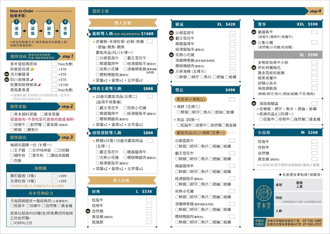This screenshot has height=234, width=330.
Task: Click the 加價購 section header
Action: coord(41,168)
